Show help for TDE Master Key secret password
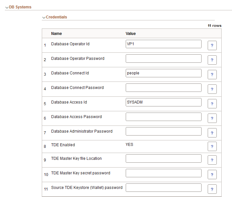This screenshot has height=197, width=232. click(x=212, y=175)
